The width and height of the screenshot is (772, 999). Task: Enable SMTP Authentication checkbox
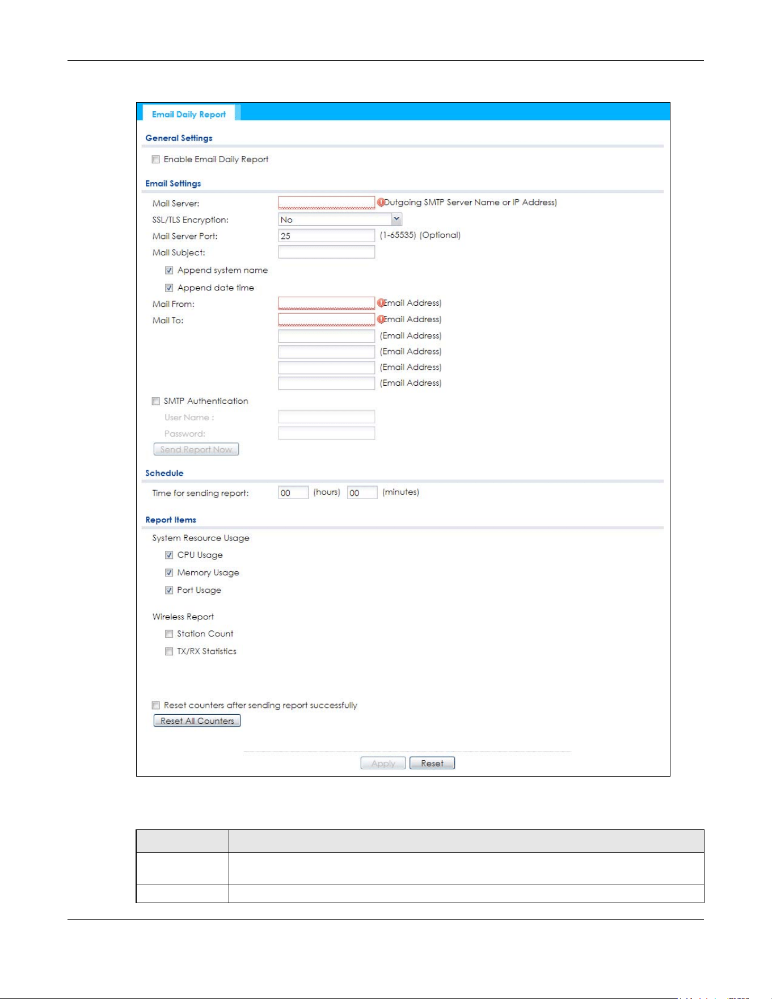pos(155,401)
